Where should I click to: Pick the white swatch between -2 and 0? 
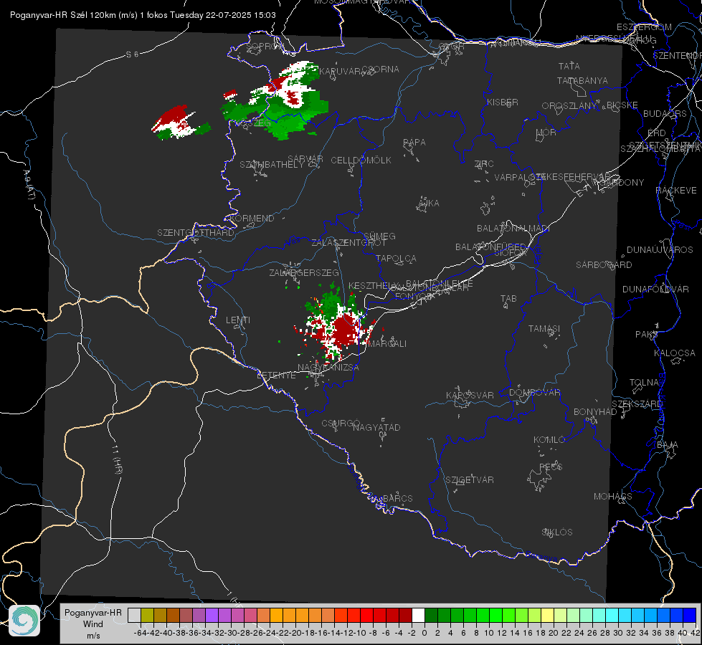coord(418,616)
